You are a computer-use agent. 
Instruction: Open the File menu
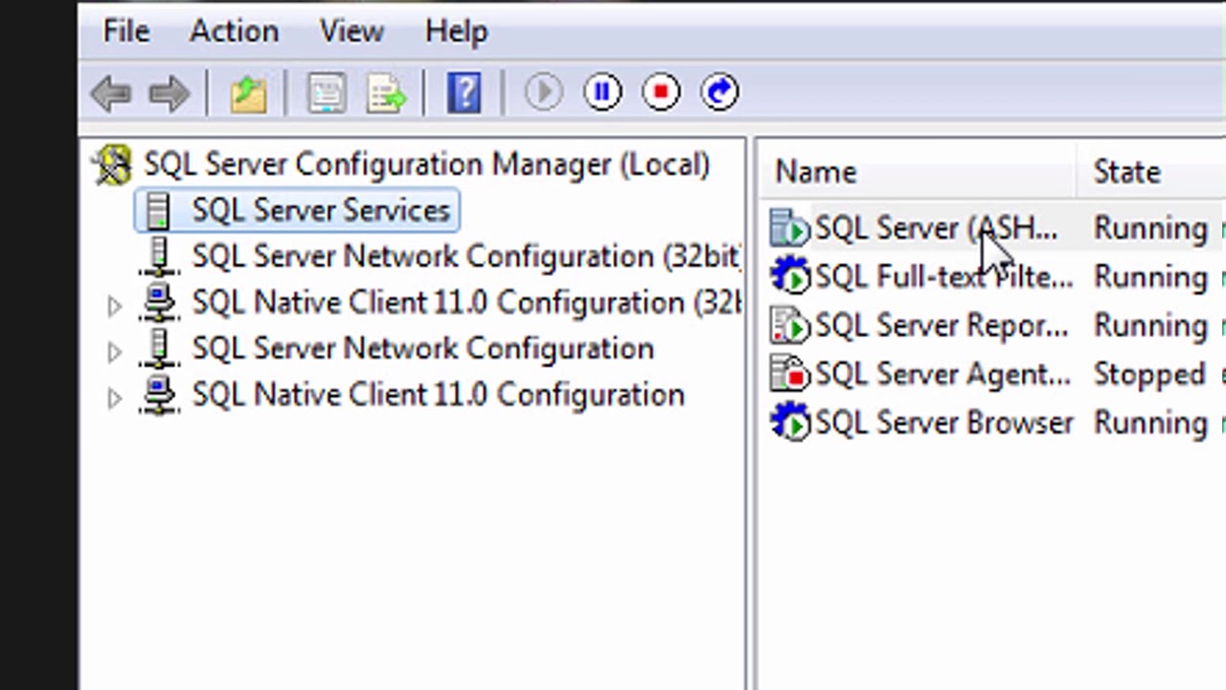tap(126, 32)
